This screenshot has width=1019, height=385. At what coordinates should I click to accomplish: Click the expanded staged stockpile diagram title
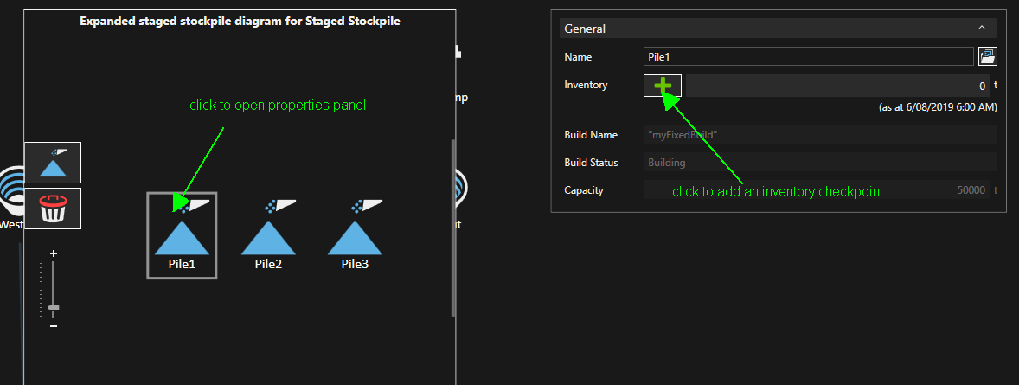240,21
